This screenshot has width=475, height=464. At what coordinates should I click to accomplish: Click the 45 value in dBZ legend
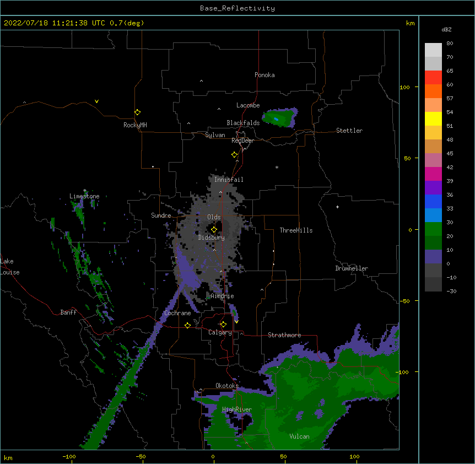pyautogui.click(x=450, y=154)
